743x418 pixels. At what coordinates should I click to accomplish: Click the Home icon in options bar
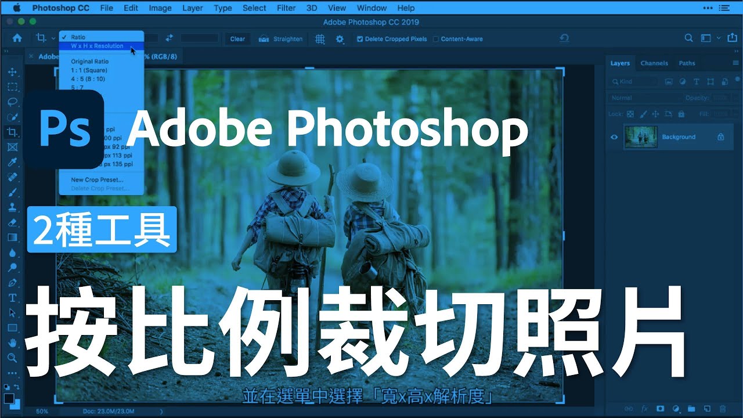coord(17,38)
